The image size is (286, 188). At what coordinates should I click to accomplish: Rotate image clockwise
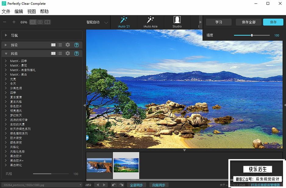click(121, 185)
